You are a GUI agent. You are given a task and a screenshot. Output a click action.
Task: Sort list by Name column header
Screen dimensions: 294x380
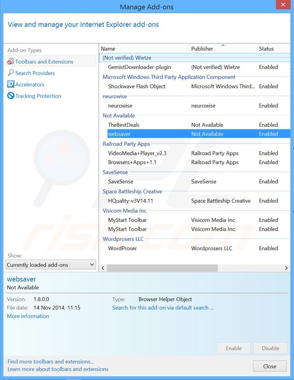145,48
